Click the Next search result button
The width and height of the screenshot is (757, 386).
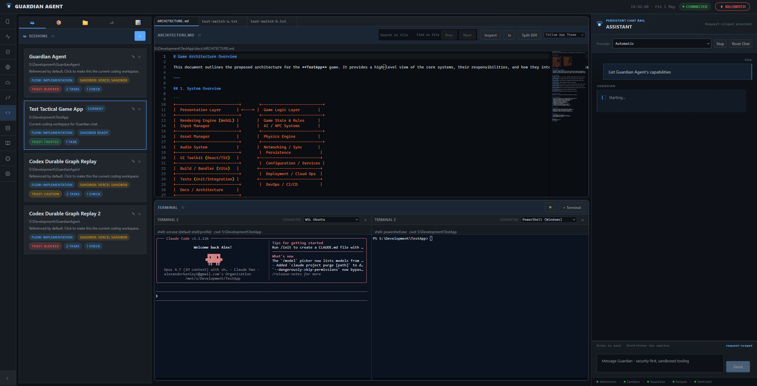pos(467,35)
